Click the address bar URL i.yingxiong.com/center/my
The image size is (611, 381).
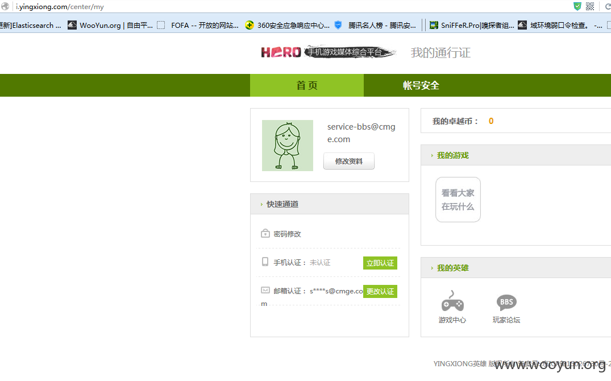60,7
